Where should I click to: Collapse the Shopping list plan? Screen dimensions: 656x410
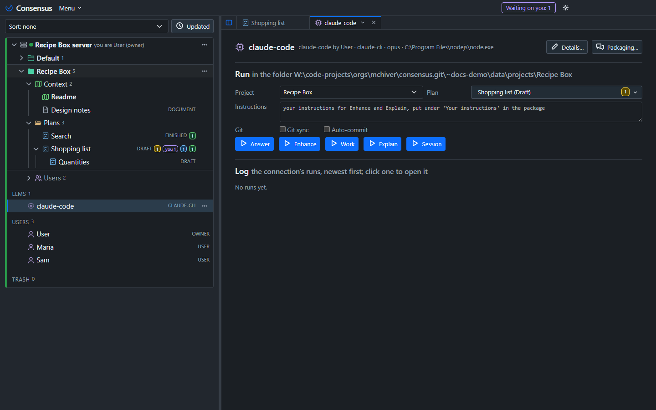point(36,149)
